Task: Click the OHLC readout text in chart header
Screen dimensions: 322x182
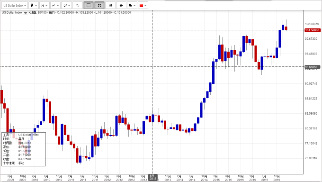Action: (94, 12)
